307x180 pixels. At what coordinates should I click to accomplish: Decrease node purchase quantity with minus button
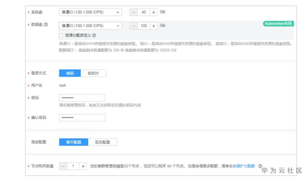click(x=63, y=166)
